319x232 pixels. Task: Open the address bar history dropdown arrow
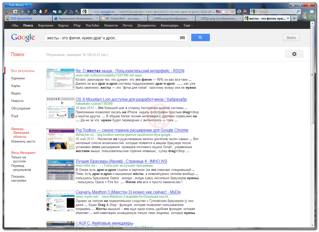(229, 12)
